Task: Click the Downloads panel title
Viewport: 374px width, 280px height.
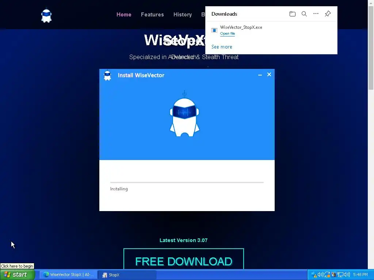Action: click(224, 14)
